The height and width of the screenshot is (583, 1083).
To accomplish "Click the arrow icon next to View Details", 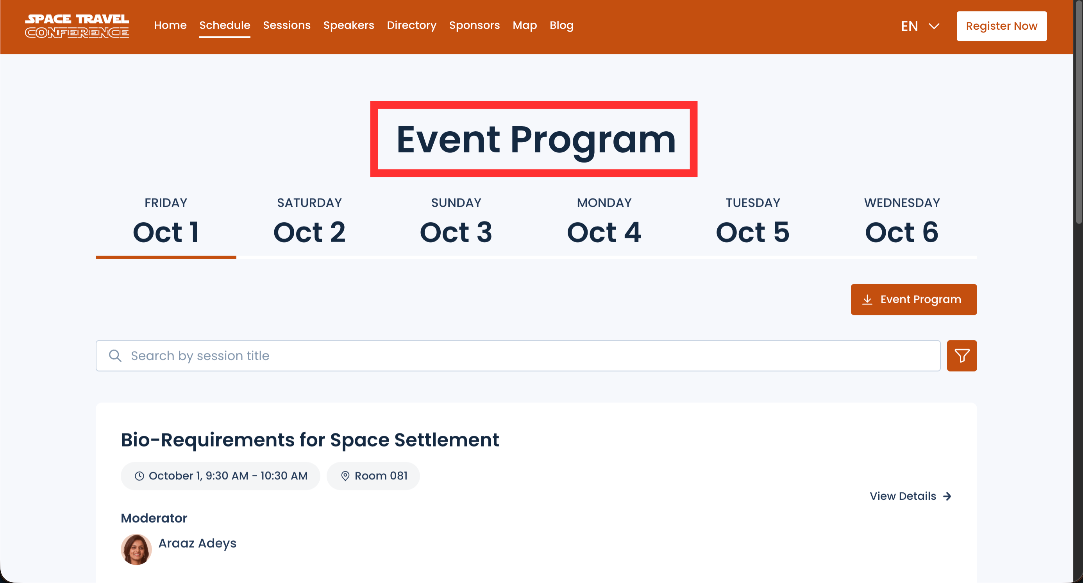I will point(947,496).
